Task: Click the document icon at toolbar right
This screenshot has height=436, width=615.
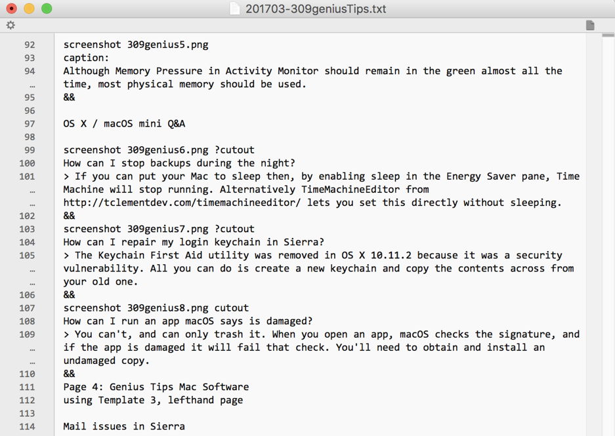Action: [x=590, y=25]
